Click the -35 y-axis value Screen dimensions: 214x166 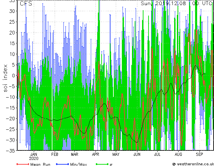10,151
